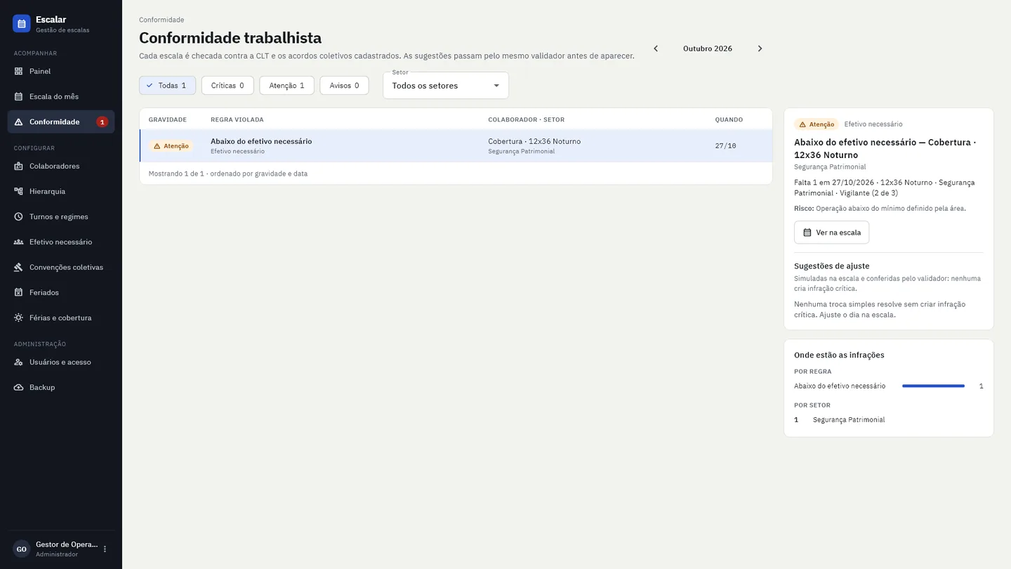Click the briefcase icon for Colaboradores
The height and width of the screenshot is (569, 1011).
click(18, 166)
